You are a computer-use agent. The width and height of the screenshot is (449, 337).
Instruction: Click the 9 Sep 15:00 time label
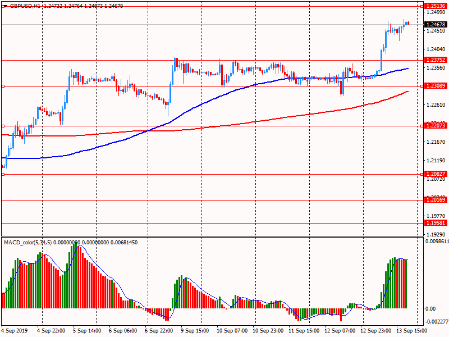click(195, 331)
